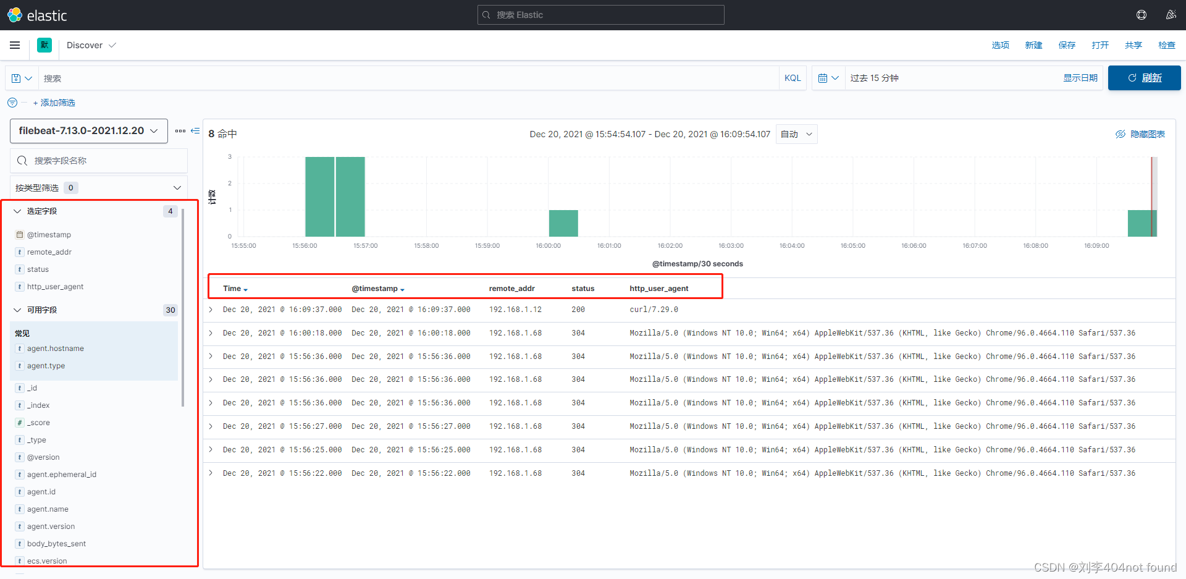
Task: Collapse the 可用字段 section
Action: click(x=17, y=310)
